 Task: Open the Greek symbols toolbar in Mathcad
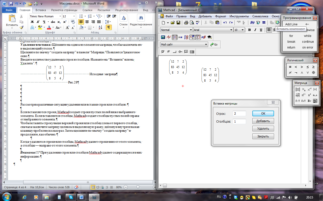pos(203,37)
